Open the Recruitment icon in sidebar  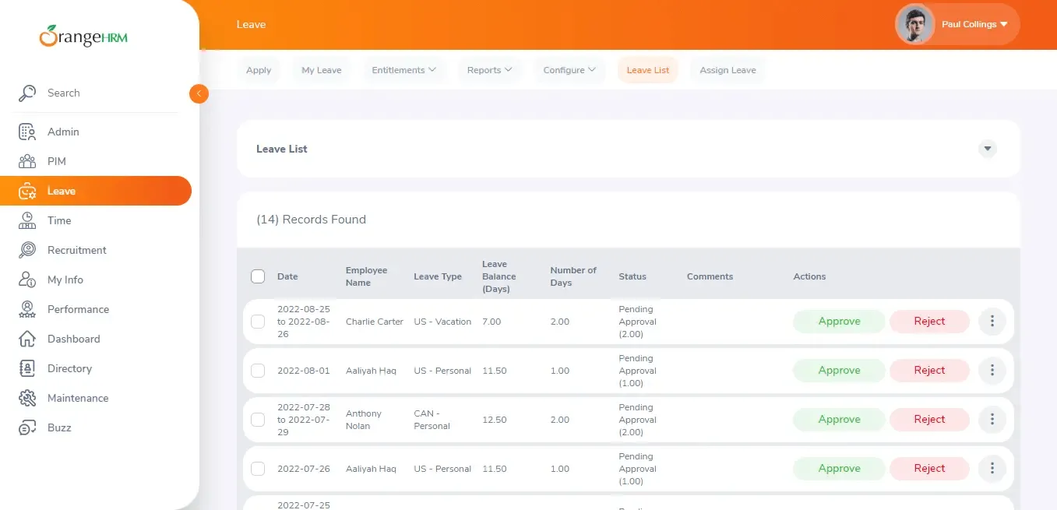pyautogui.click(x=27, y=250)
